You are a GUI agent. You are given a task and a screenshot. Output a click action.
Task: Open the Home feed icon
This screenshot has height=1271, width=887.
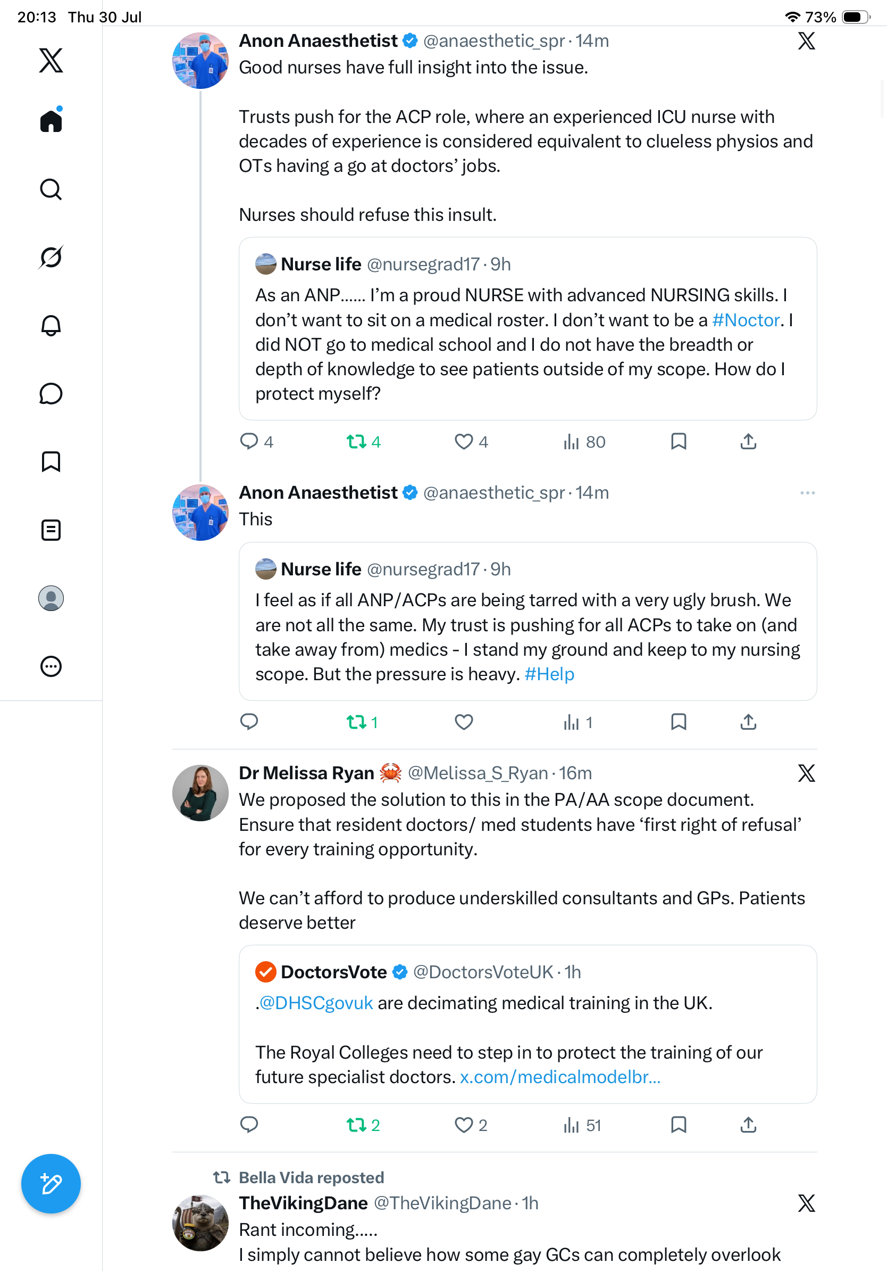coord(51,120)
